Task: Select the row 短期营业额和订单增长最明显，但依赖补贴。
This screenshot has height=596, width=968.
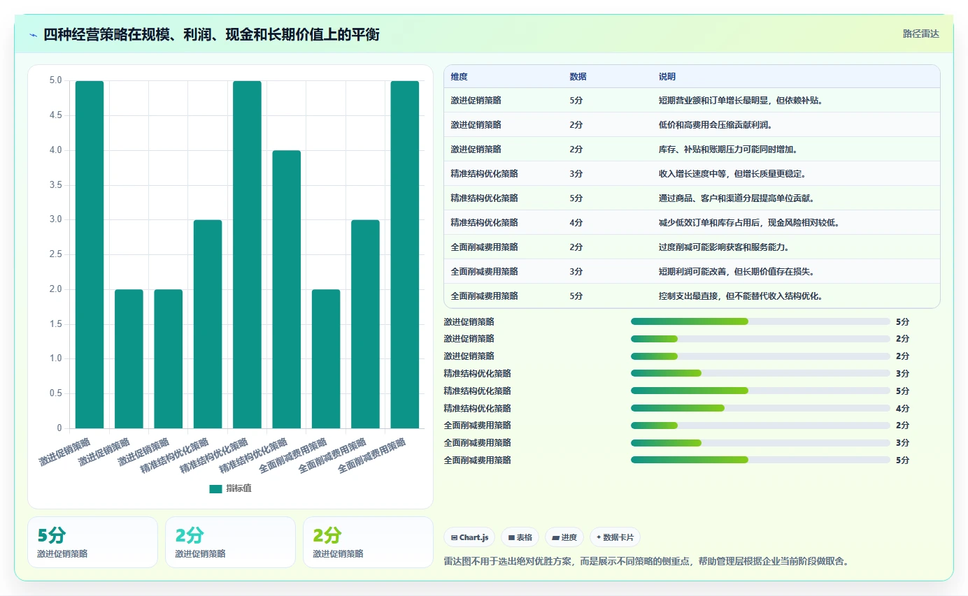Action: [692, 100]
